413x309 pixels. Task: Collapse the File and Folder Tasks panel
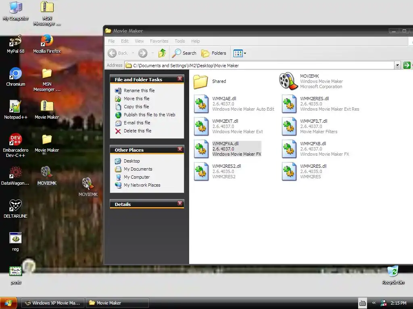pyautogui.click(x=180, y=79)
